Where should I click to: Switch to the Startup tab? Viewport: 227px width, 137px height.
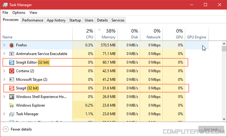pos(75,20)
